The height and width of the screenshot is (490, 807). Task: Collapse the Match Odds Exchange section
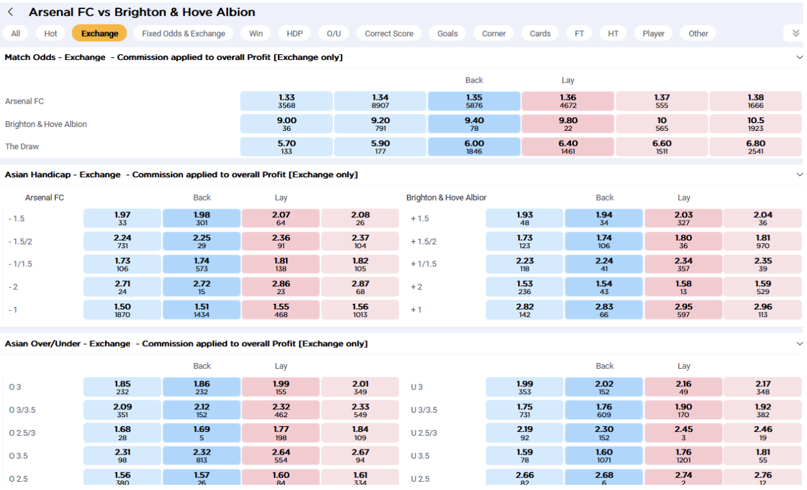pos(799,57)
